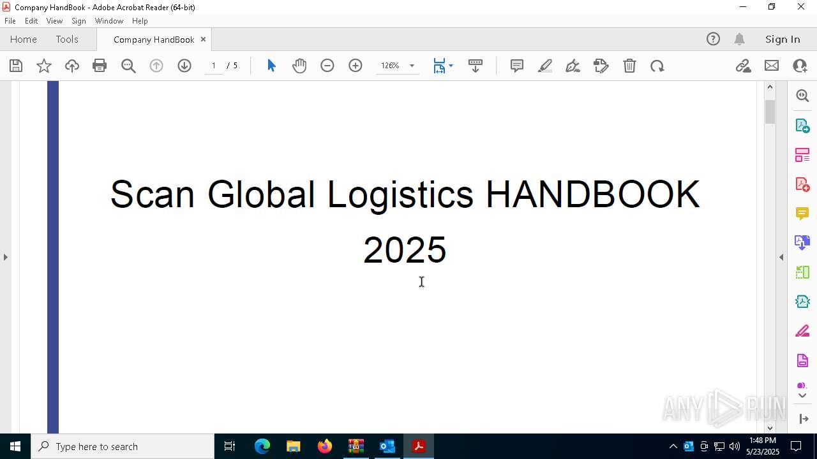The height and width of the screenshot is (459, 817).
Task: Open the Action Center notifications
Action: 796,446
